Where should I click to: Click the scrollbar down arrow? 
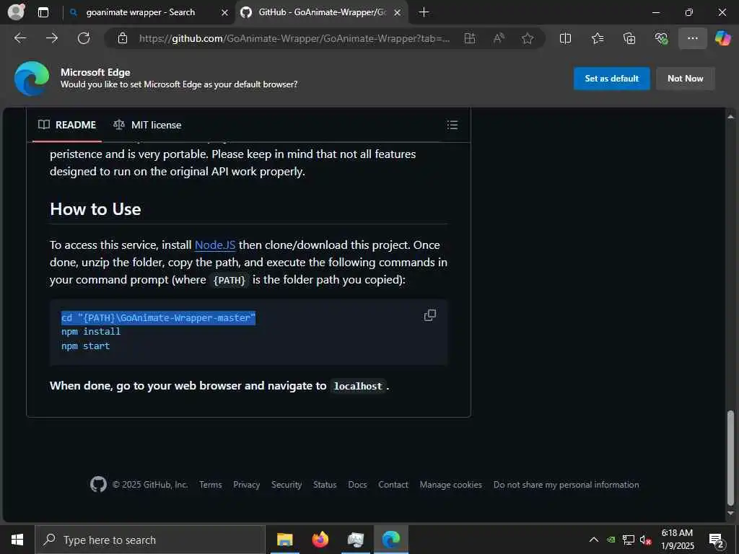(730, 513)
